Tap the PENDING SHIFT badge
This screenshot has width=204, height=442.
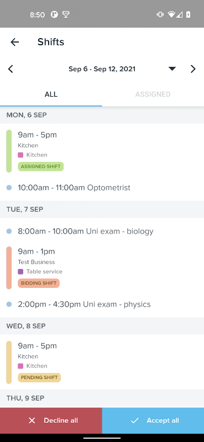click(39, 377)
